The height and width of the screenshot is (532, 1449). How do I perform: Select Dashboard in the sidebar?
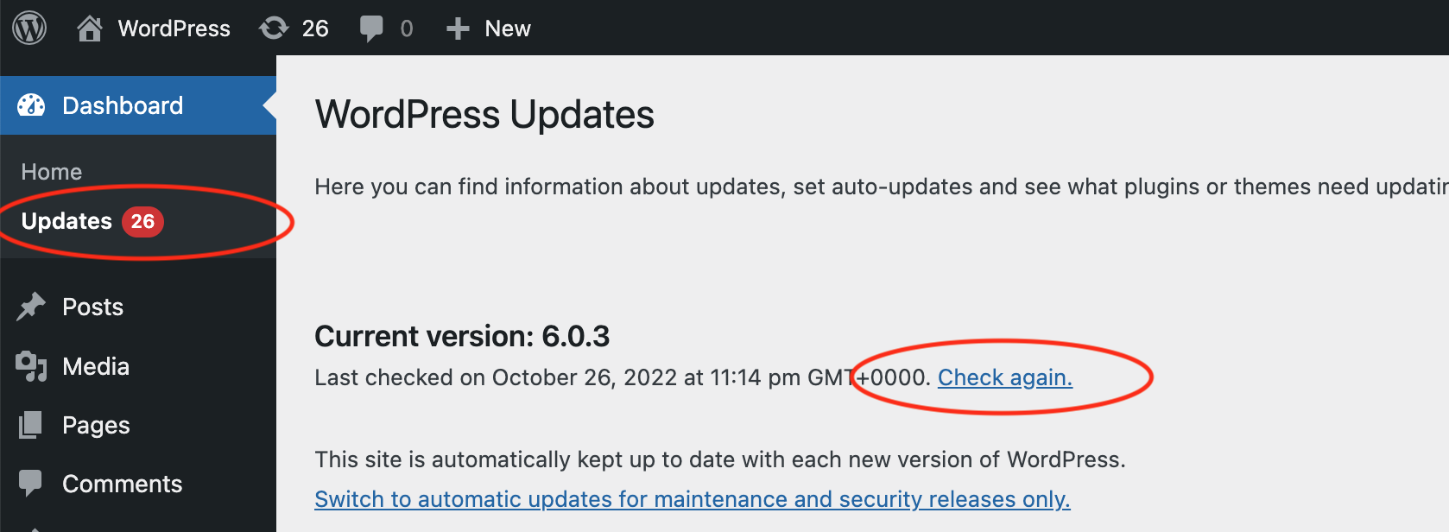click(x=123, y=105)
